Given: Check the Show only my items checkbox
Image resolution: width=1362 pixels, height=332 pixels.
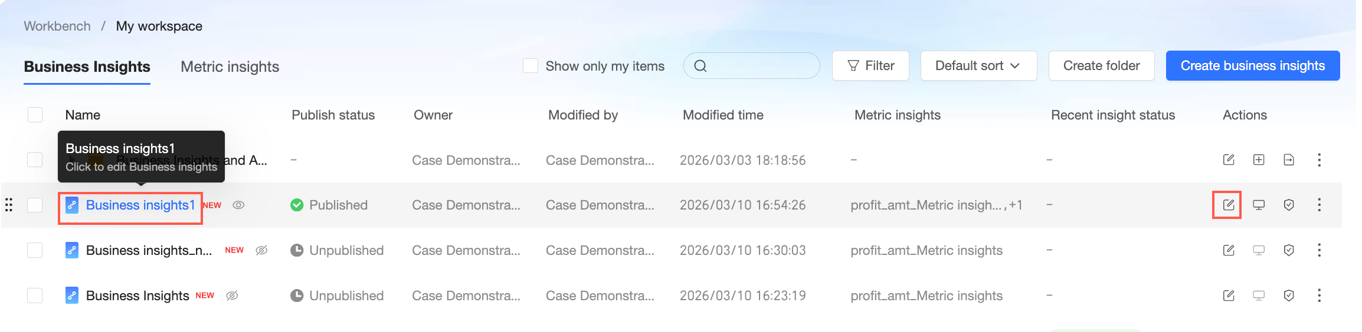Looking at the screenshot, I should (x=531, y=66).
